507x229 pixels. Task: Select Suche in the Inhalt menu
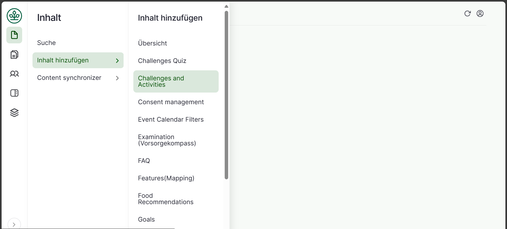point(46,43)
